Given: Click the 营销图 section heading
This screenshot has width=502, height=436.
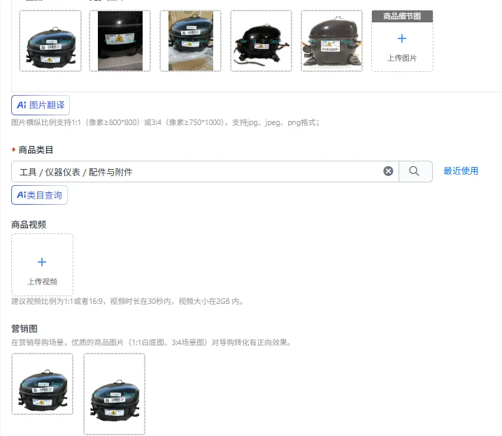Looking at the screenshot, I should click(x=24, y=328).
